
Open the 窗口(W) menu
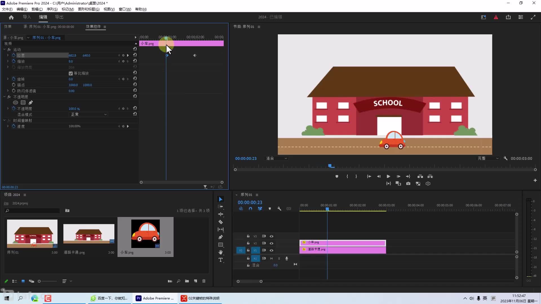[x=125, y=9]
